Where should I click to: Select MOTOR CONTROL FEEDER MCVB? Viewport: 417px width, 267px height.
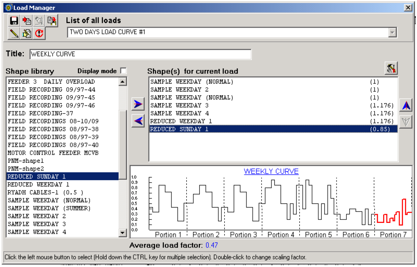coord(63,153)
